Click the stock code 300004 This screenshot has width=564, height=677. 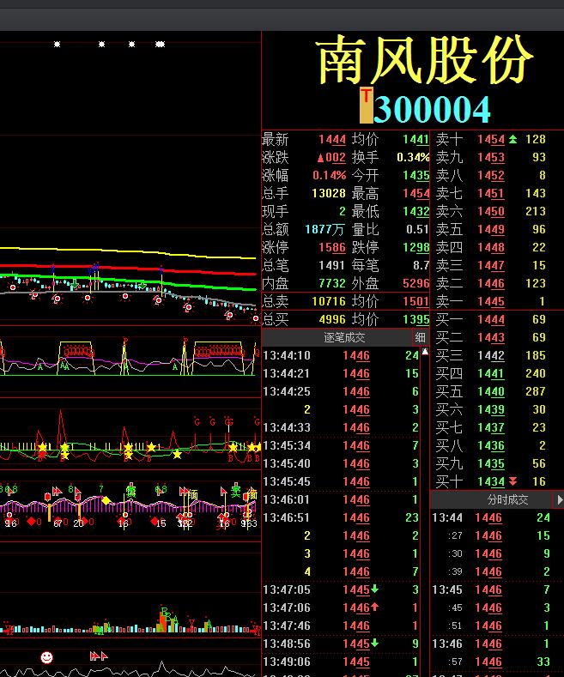tap(432, 110)
